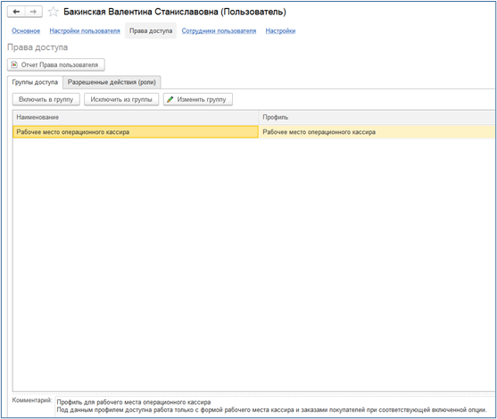Select the Рабочее место операционного кассира name cell
497x419 pixels.
click(x=136, y=132)
